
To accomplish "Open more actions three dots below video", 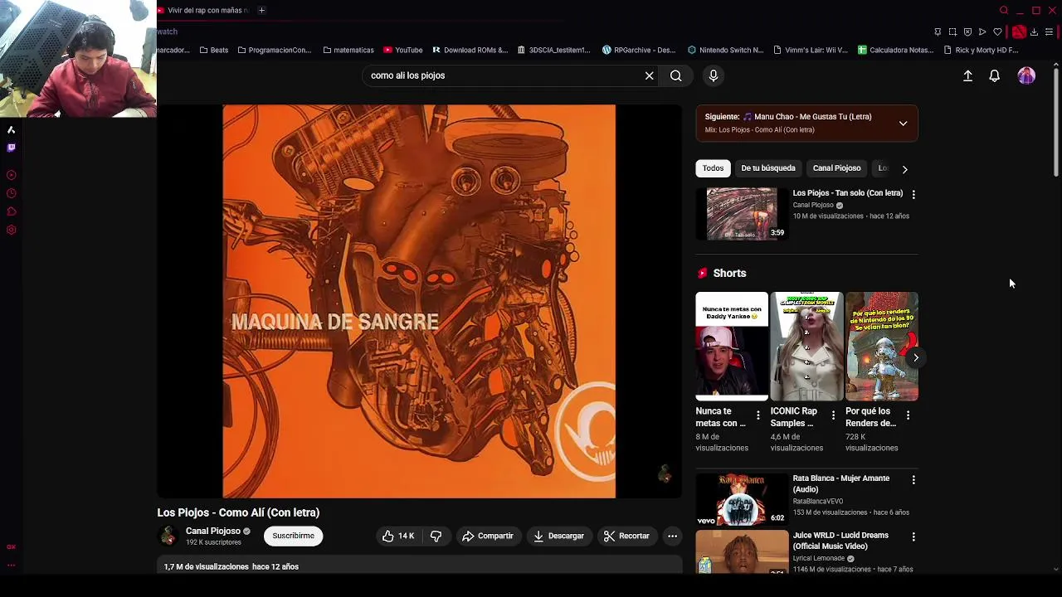I will point(672,536).
